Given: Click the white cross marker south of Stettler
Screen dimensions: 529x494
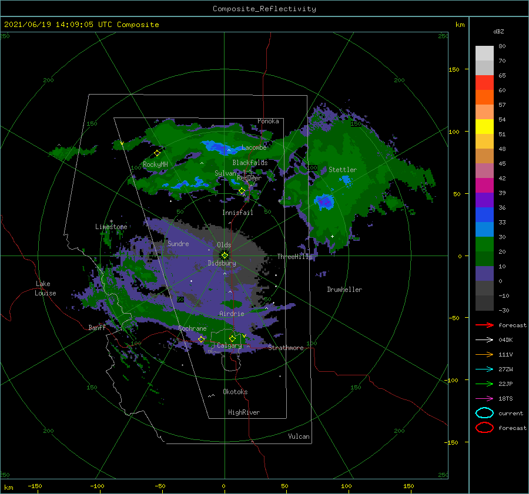Looking at the screenshot, I should point(332,236).
